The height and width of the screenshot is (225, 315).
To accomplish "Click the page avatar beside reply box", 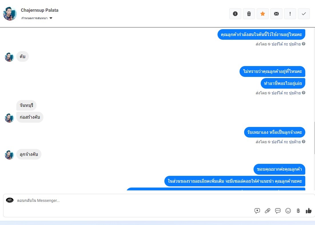I will [x=10, y=200].
